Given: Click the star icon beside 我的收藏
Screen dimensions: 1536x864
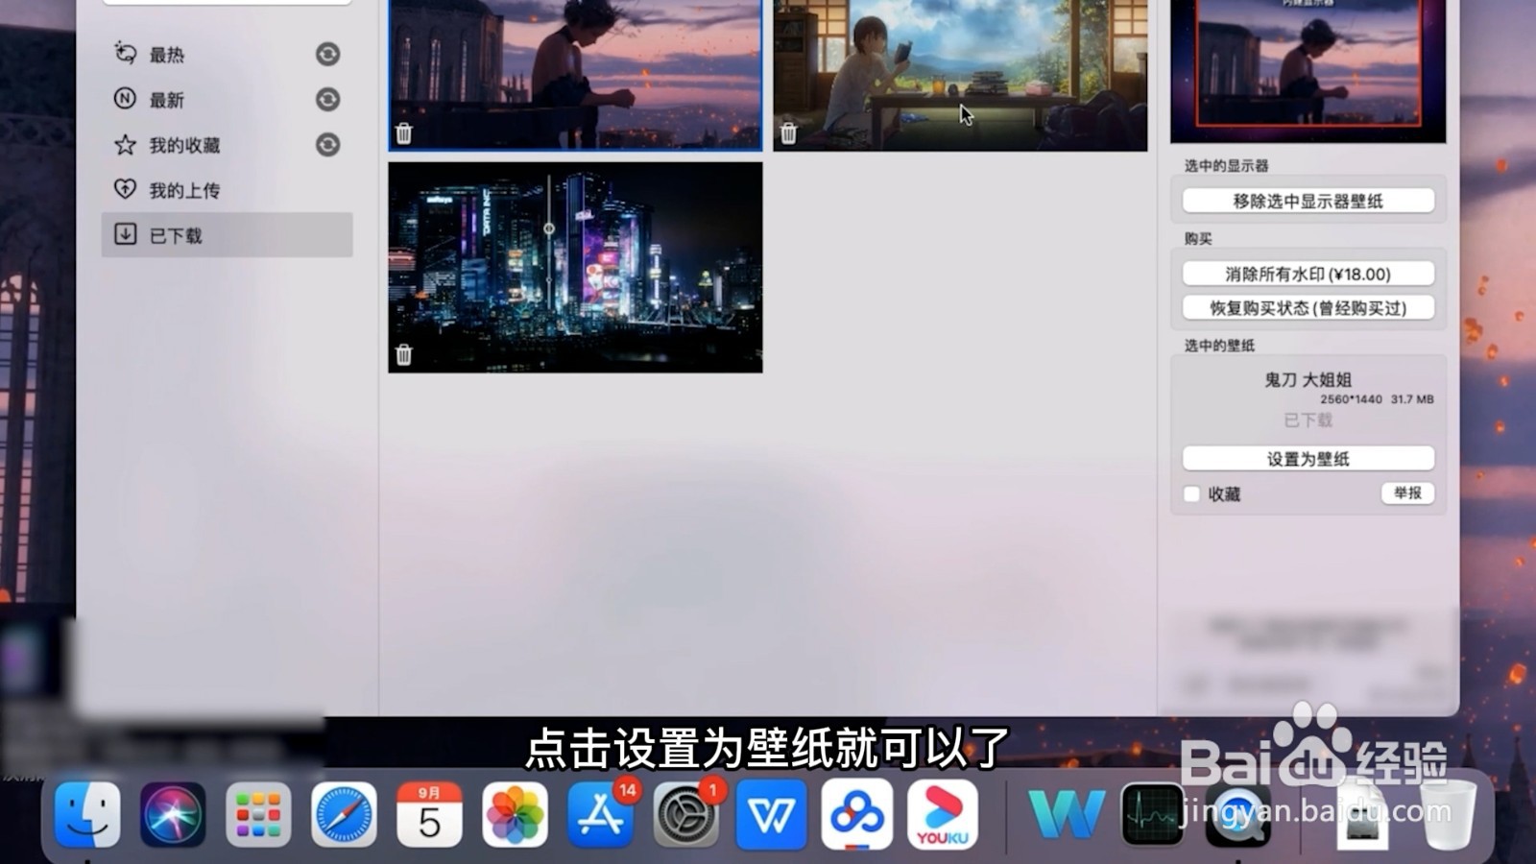Looking at the screenshot, I should pos(125,144).
